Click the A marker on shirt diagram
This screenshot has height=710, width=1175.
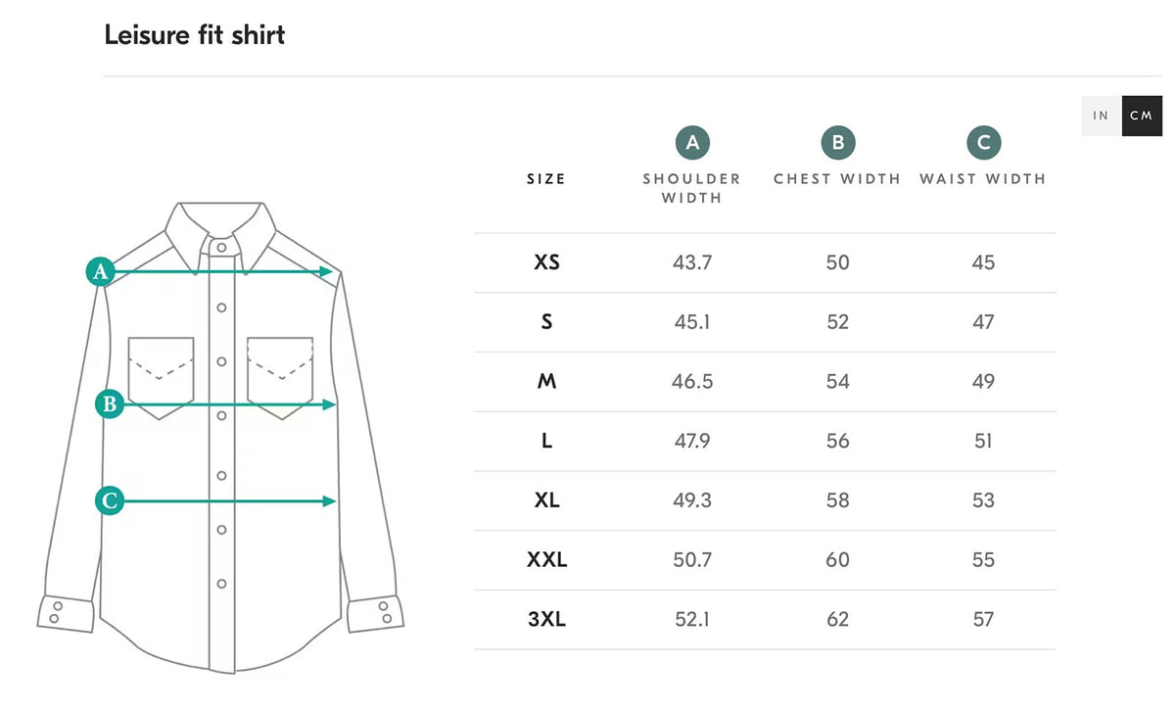tap(100, 271)
